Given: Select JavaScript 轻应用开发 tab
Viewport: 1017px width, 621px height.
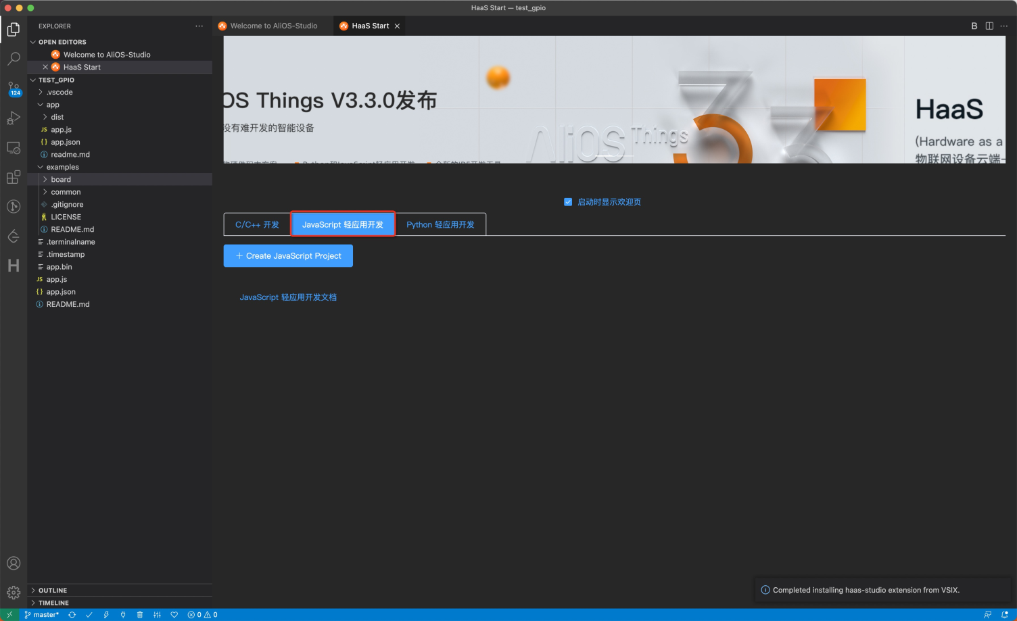Looking at the screenshot, I should pos(343,224).
